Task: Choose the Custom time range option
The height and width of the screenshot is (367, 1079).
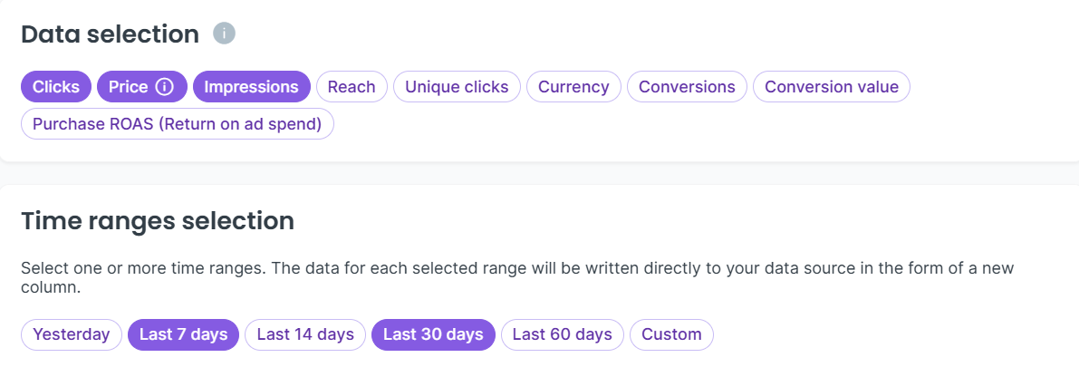Action: click(x=671, y=334)
